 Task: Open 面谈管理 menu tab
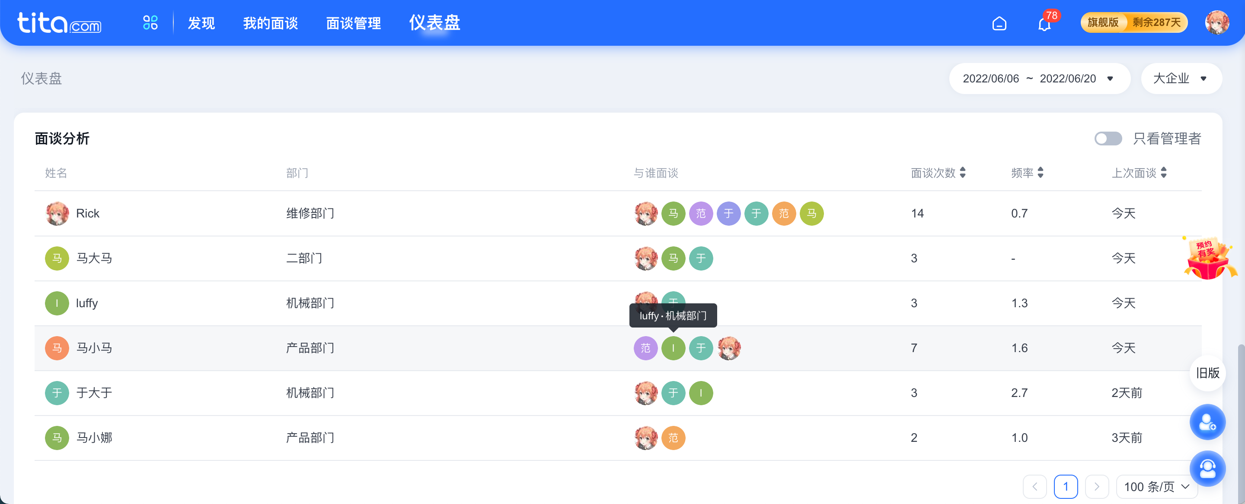pyautogui.click(x=352, y=22)
